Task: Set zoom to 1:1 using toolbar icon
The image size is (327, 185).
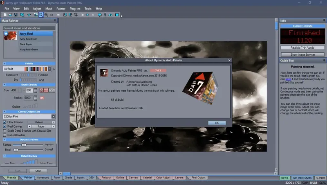Action: [x=52, y=15]
